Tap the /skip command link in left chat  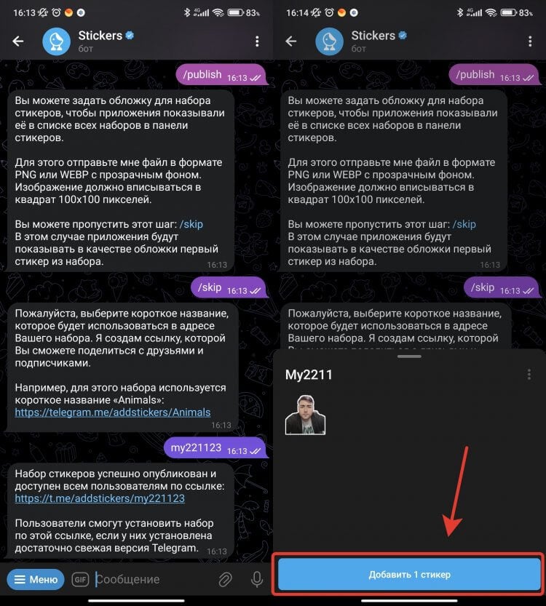click(x=191, y=224)
